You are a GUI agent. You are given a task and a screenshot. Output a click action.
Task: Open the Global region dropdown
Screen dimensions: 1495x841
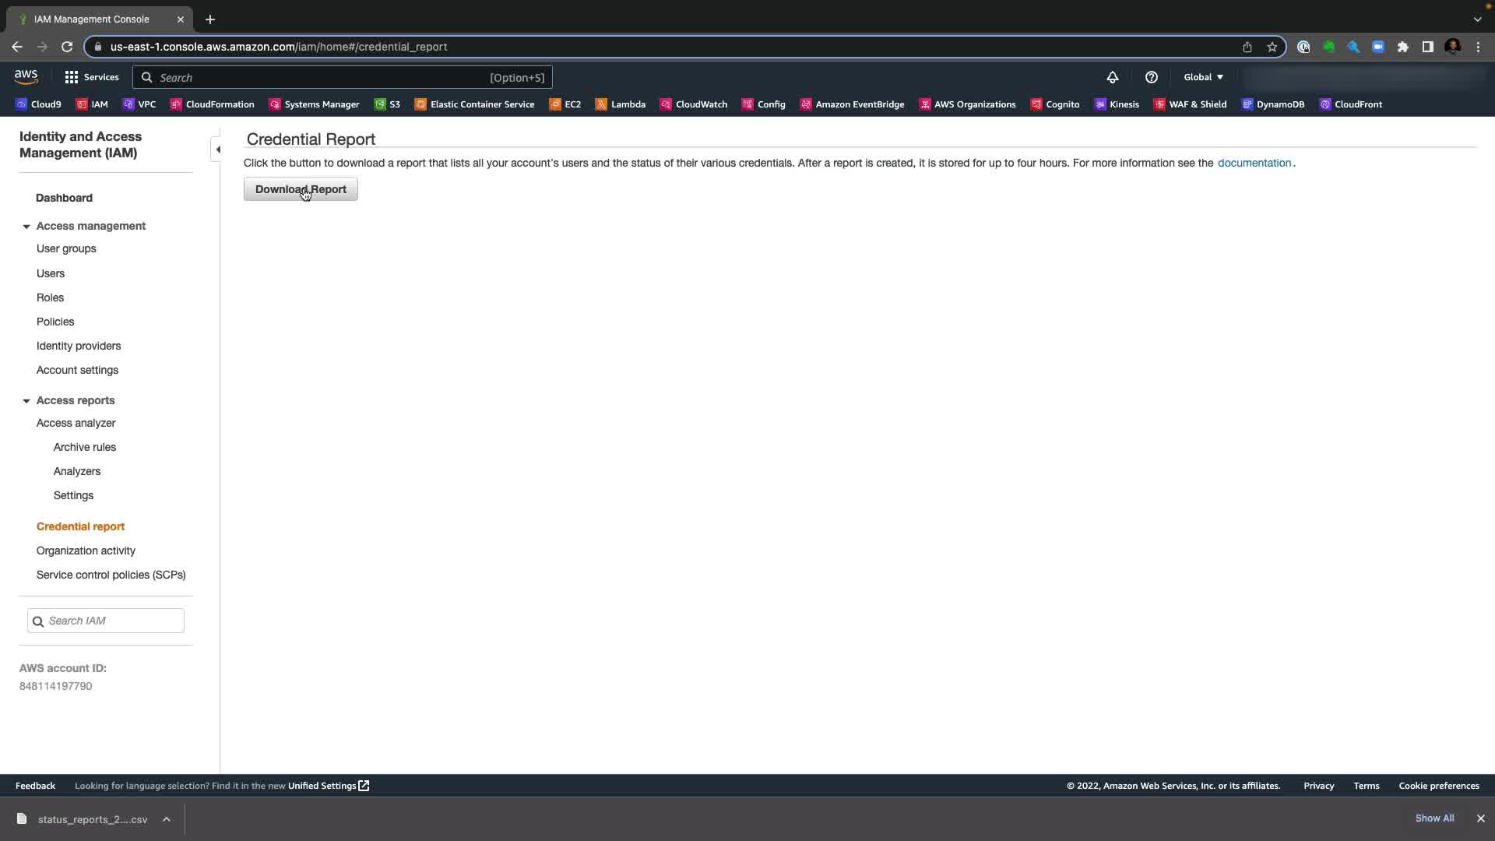pos(1203,77)
